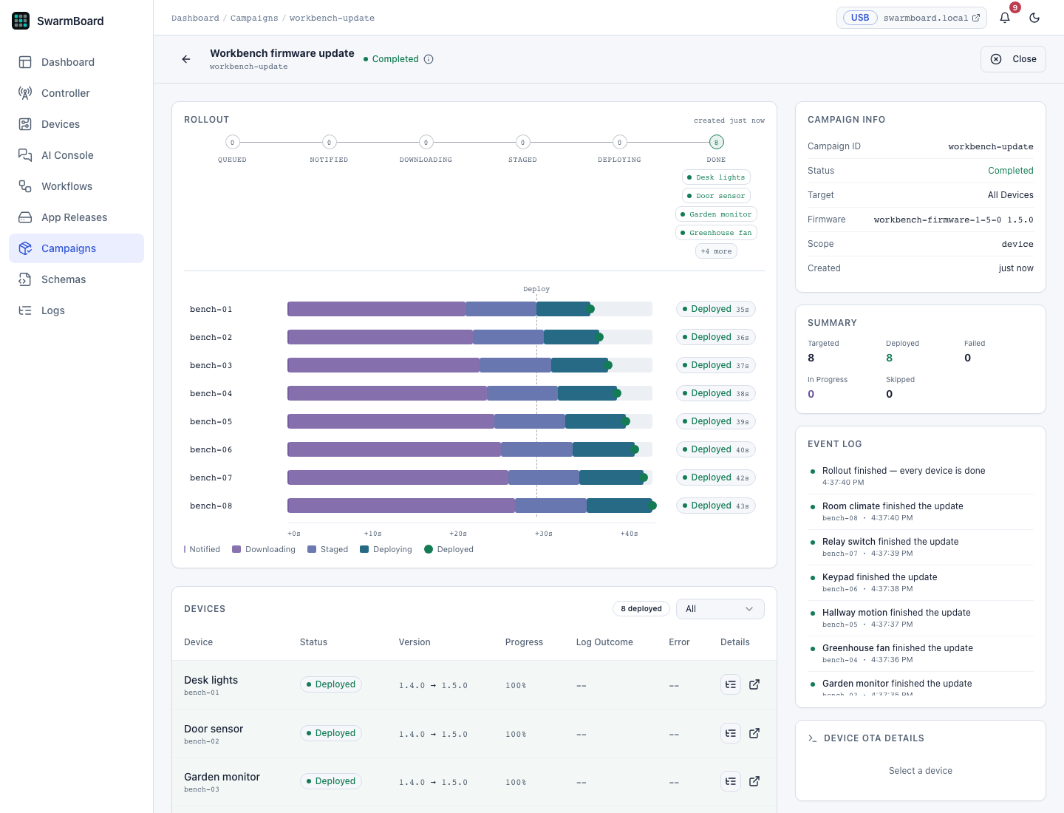
Task: Open the device status filter dropdown
Action: point(720,609)
